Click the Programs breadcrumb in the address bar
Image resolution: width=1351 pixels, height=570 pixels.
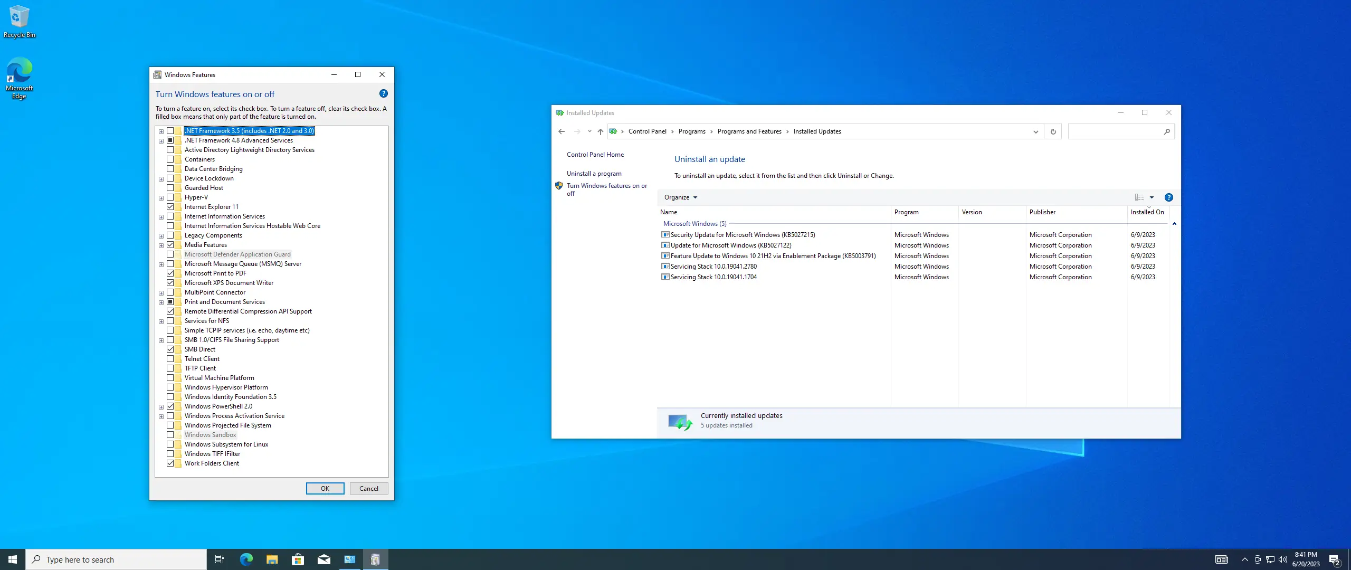pyautogui.click(x=691, y=131)
